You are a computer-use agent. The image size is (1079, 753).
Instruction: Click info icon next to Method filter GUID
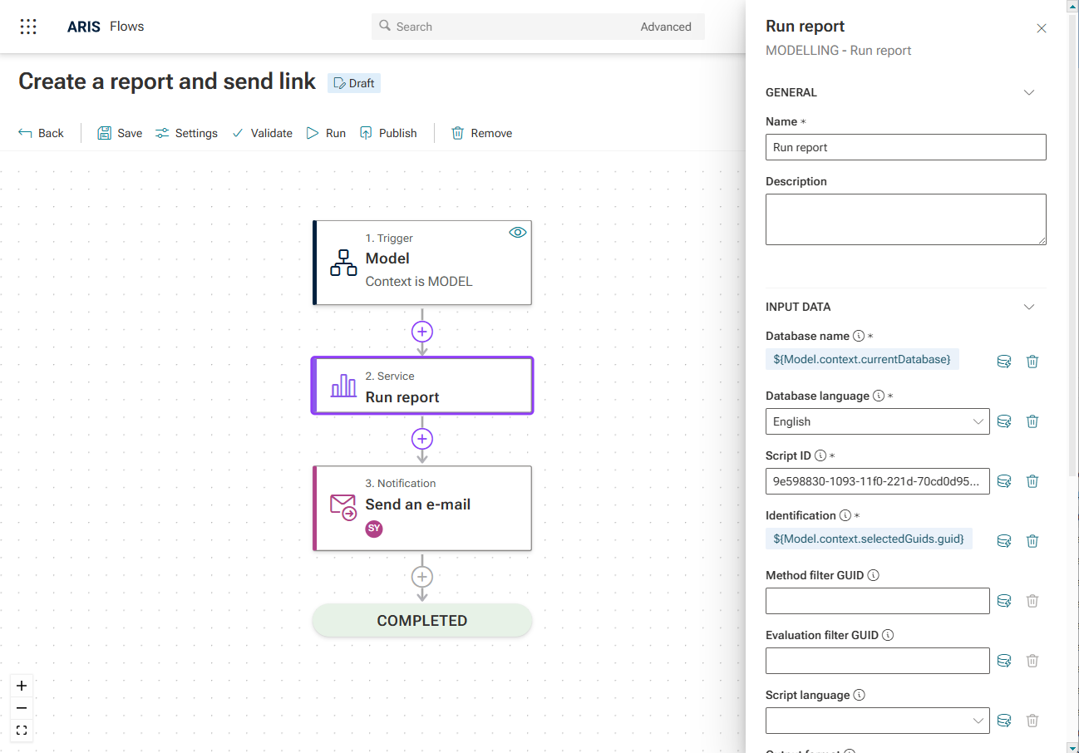[873, 575]
